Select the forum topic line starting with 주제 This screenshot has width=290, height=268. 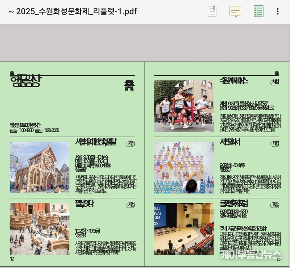coord(243,229)
